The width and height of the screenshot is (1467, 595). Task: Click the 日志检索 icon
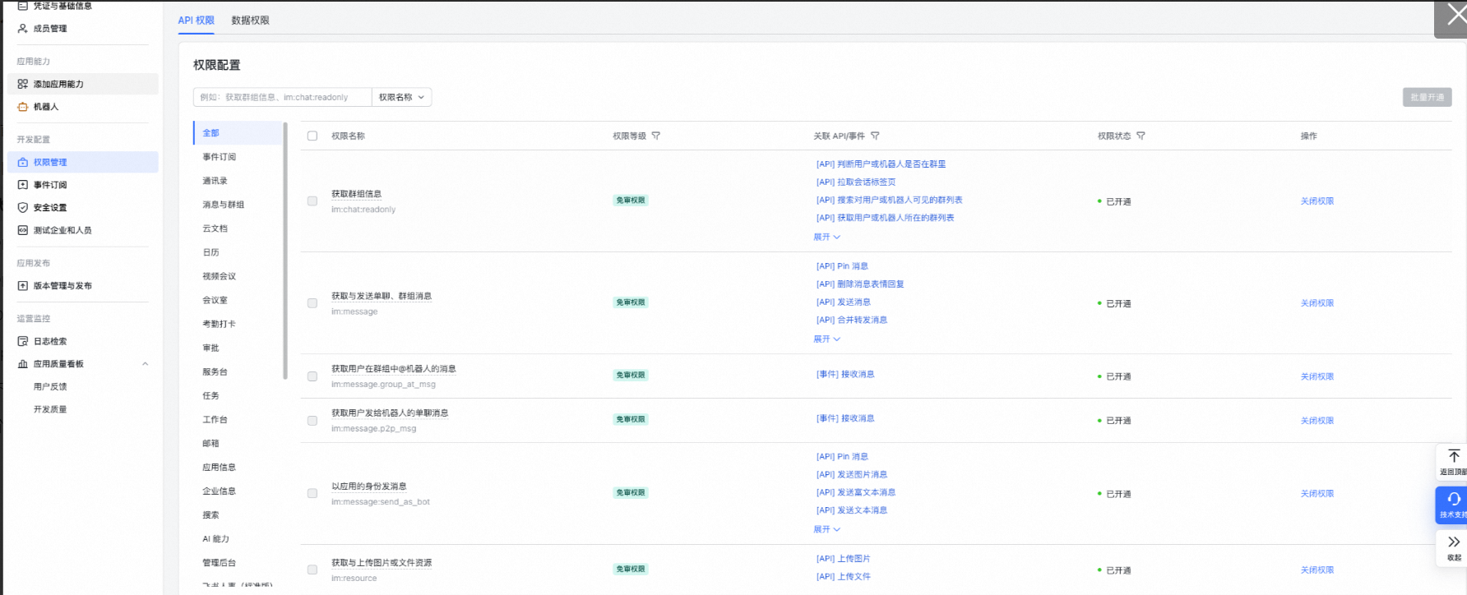23,341
